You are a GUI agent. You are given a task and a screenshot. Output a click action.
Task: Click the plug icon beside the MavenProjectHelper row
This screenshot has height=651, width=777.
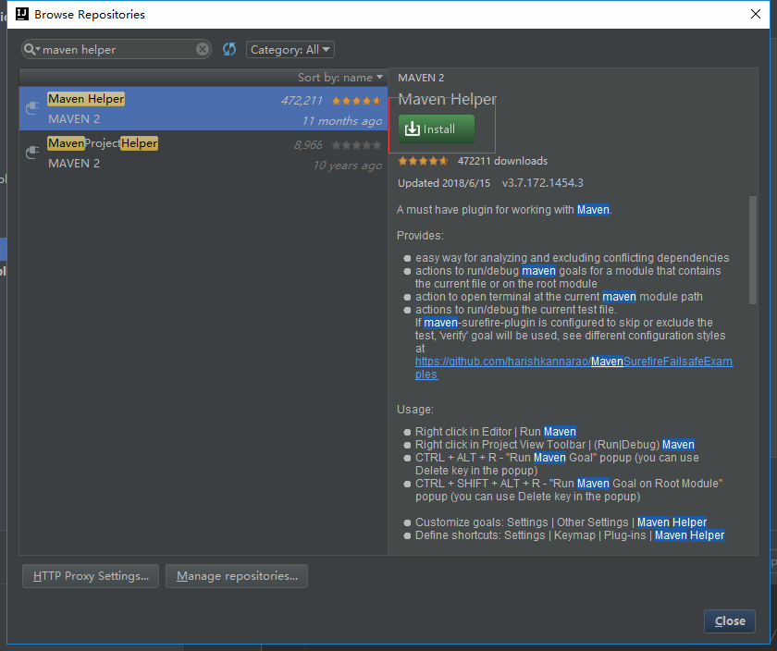tap(32, 152)
